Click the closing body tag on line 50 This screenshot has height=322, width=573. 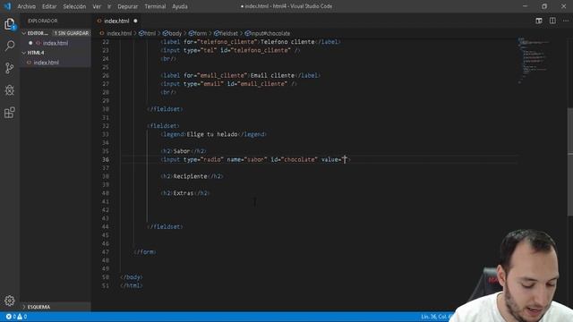point(132,277)
